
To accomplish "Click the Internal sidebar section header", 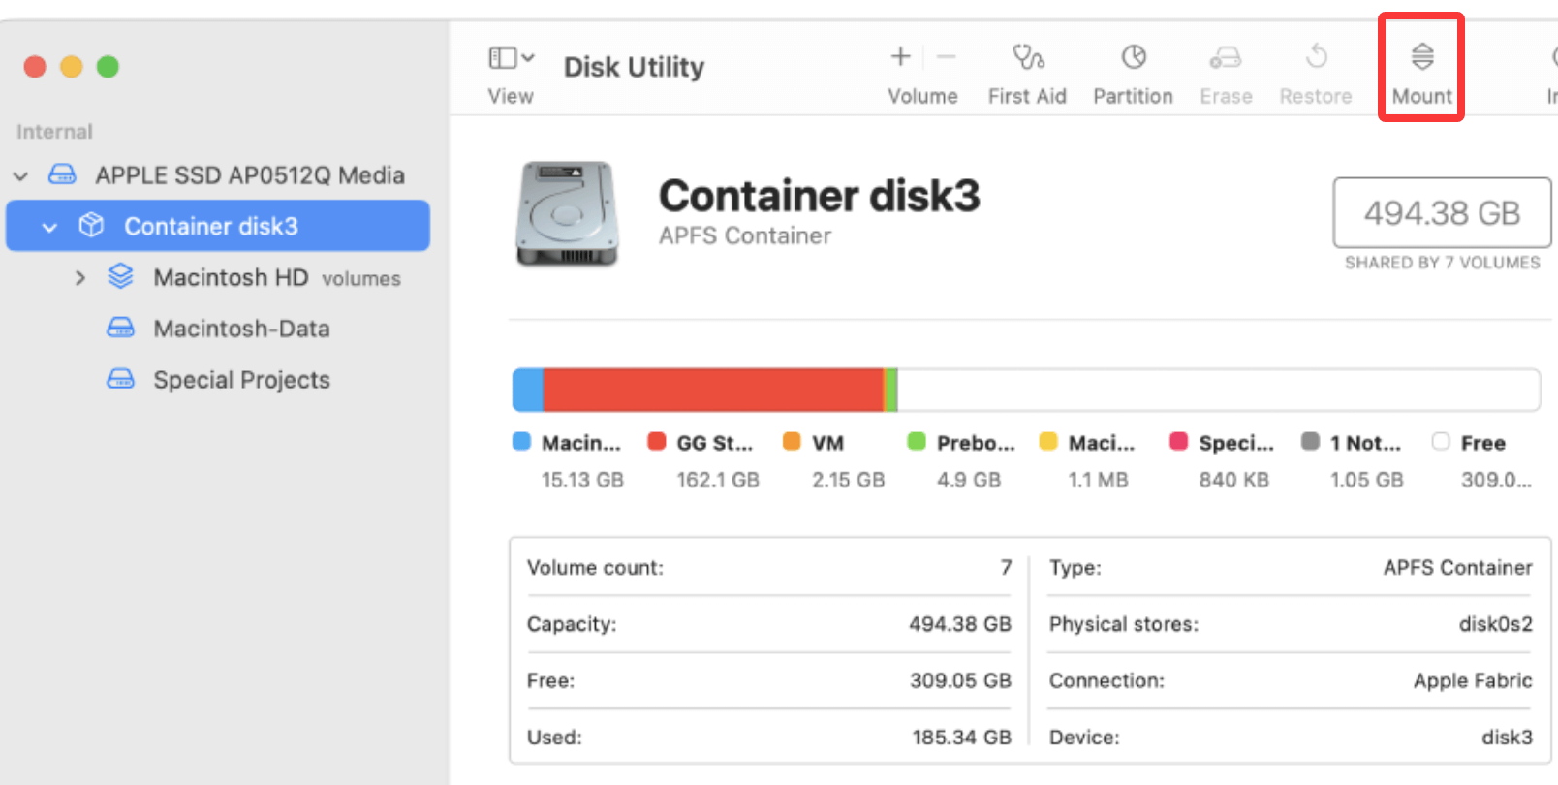I will point(54,131).
